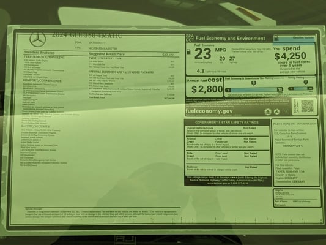326x245 pixels.
Task: Click the GERMANY: 22 % parts content line
Action: [293, 146]
